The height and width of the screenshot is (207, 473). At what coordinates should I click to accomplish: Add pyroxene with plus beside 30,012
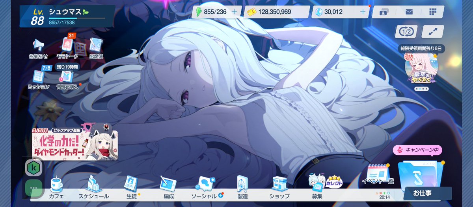tap(363, 12)
